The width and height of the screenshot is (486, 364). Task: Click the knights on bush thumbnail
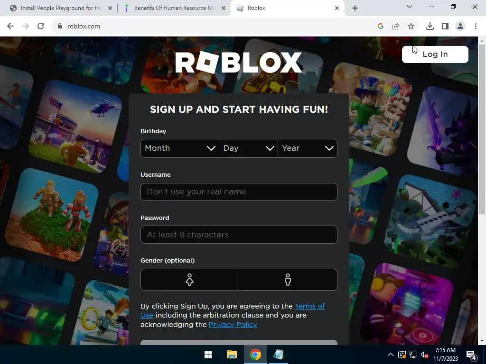(x=52, y=215)
